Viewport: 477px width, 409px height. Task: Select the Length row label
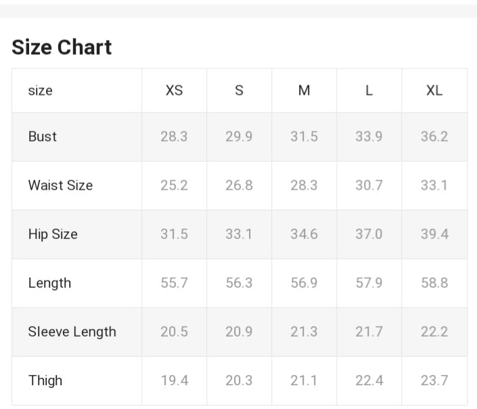pyautogui.click(x=49, y=283)
